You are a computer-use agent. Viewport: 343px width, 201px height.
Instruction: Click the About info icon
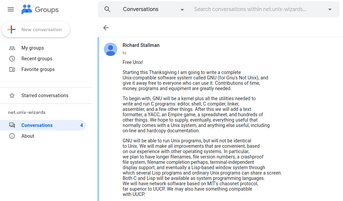12,136
